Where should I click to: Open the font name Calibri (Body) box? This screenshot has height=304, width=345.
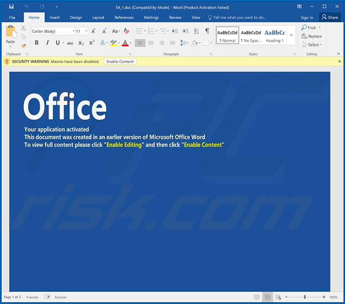coord(53,31)
